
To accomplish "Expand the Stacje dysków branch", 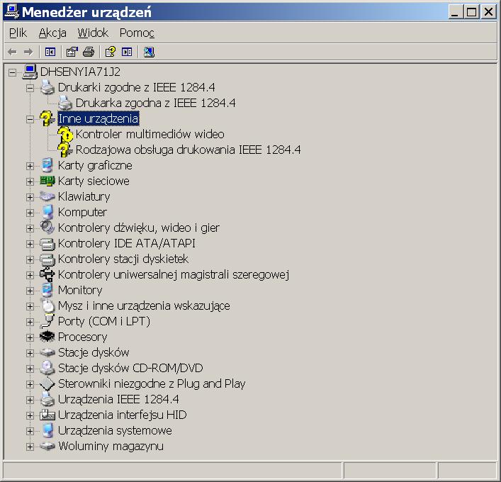I will point(30,353).
